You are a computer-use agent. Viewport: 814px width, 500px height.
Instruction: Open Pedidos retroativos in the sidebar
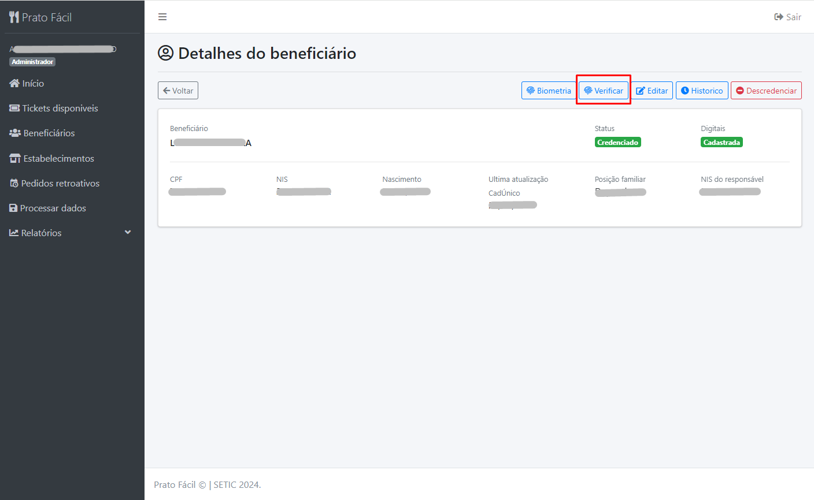click(x=60, y=183)
